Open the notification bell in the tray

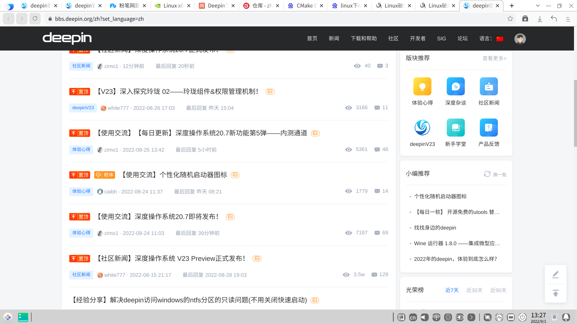coord(566,317)
